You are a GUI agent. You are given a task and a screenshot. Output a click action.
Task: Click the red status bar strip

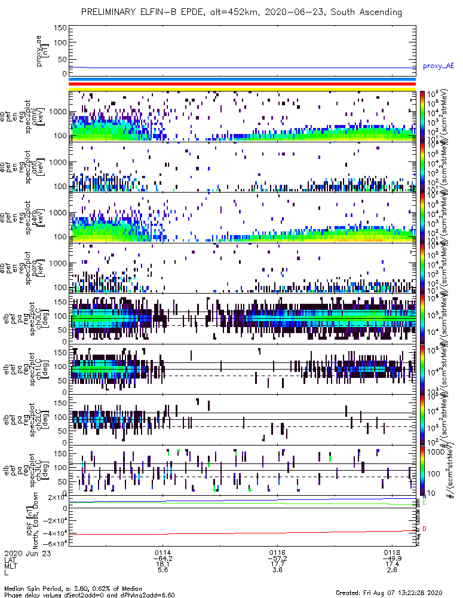point(242,84)
